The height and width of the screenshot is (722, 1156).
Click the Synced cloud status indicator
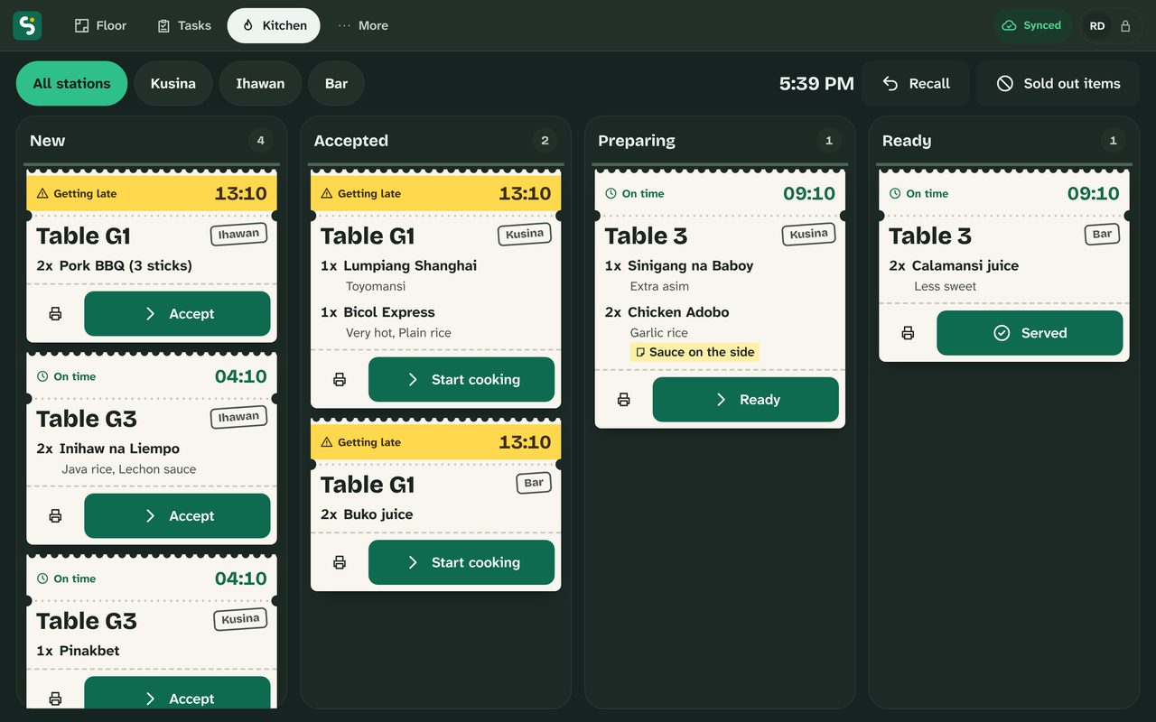point(1032,26)
